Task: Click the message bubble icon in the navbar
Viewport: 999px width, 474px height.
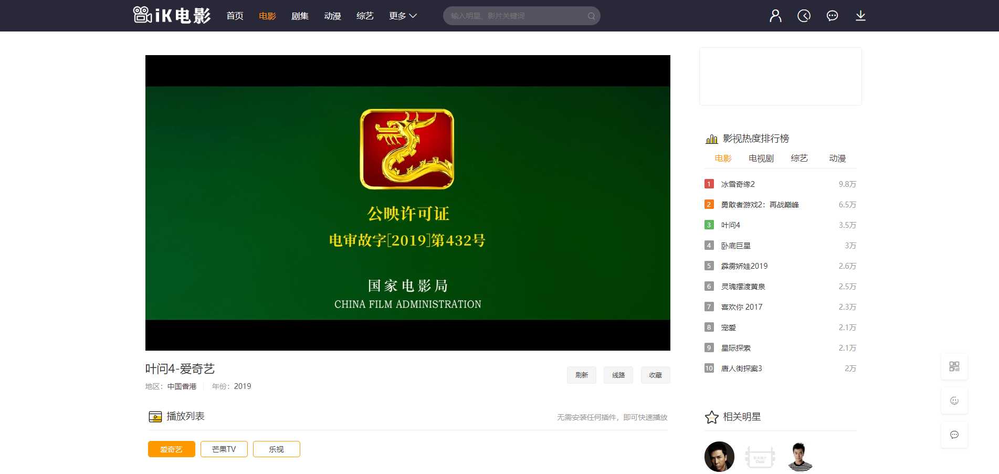Action: pyautogui.click(x=832, y=16)
